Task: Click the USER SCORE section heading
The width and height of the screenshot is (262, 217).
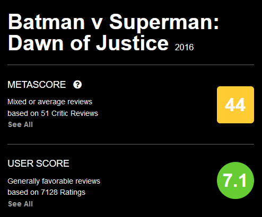Action: click(x=38, y=164)
